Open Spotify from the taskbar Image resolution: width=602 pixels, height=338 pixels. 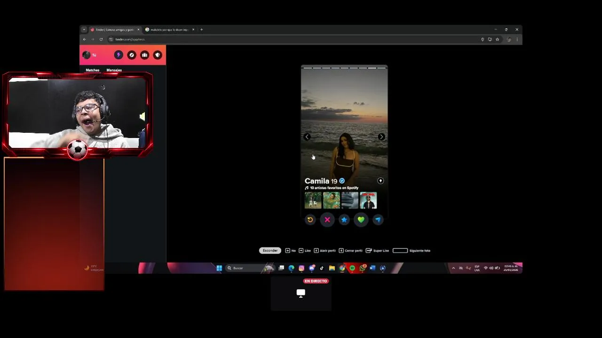tap(352, 268)
